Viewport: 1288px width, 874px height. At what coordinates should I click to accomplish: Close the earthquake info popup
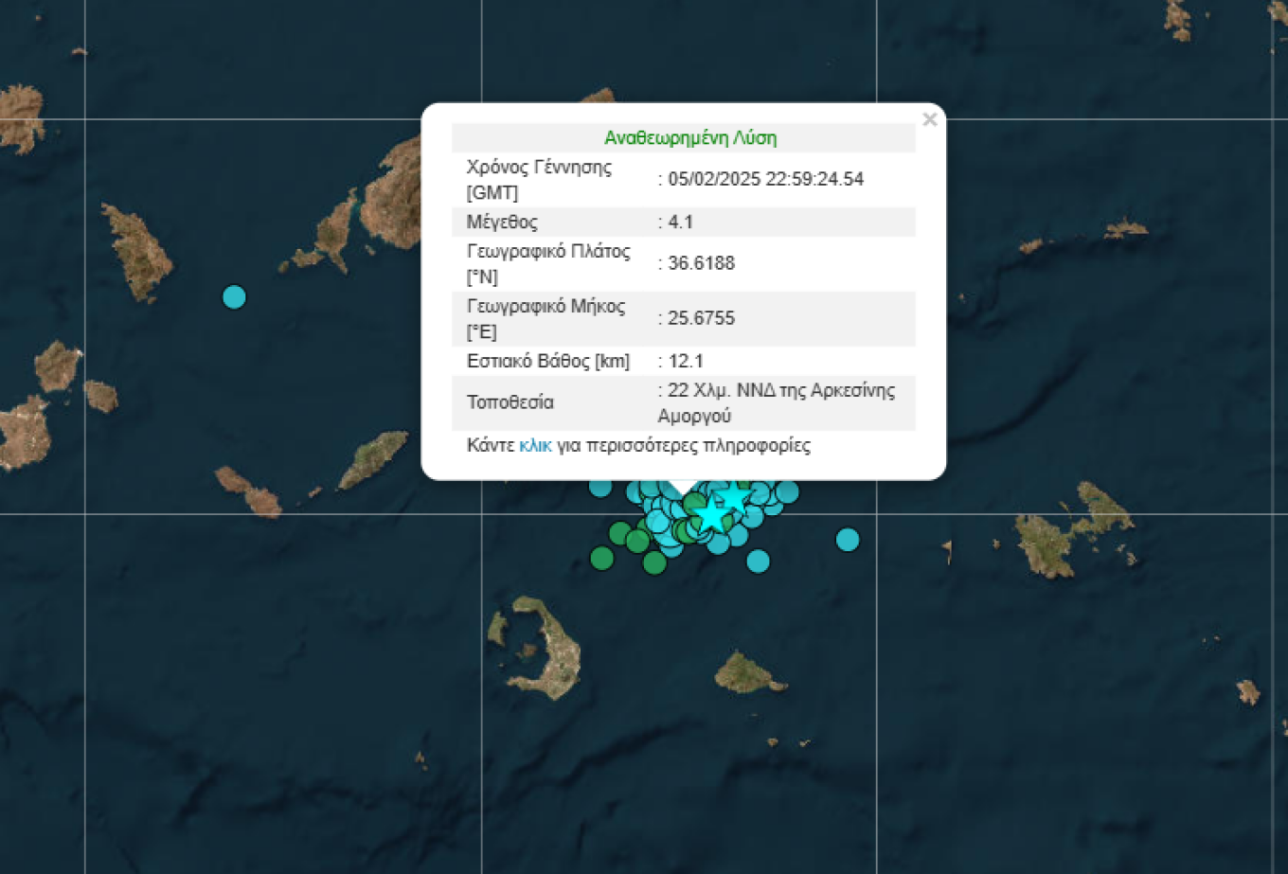[929, 119]
